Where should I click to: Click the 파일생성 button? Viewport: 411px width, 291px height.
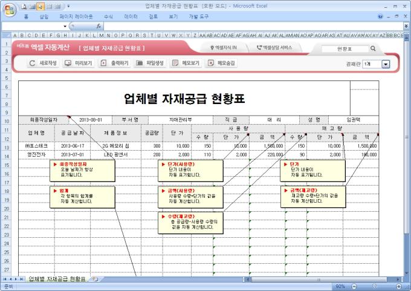click(150, 63)
